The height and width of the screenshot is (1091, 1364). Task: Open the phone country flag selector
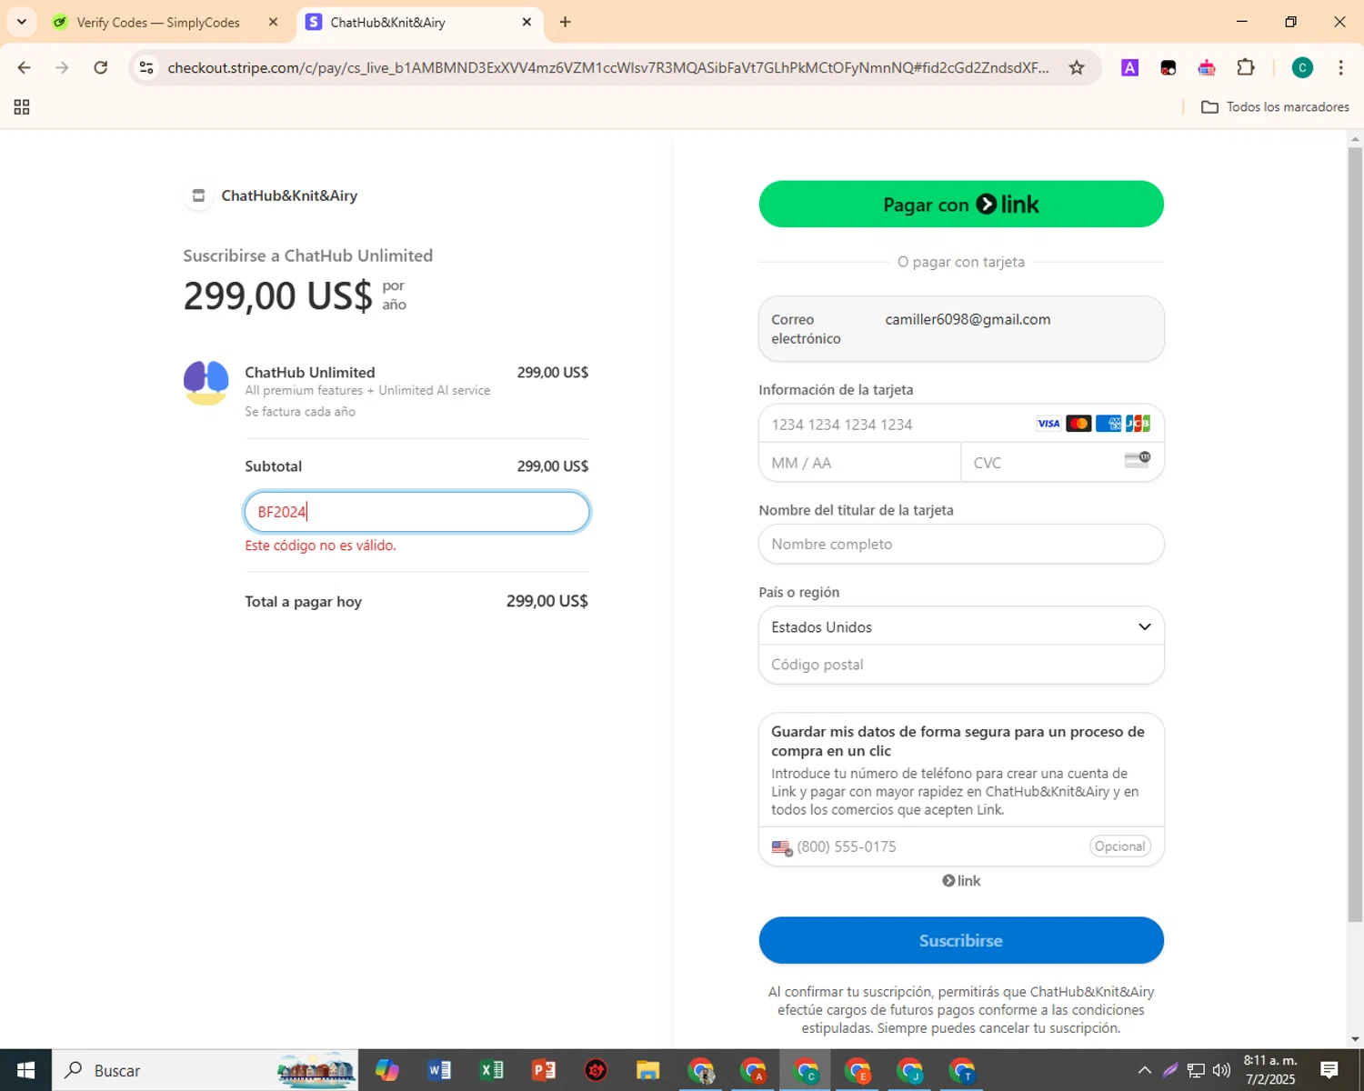tap(782, 847)
